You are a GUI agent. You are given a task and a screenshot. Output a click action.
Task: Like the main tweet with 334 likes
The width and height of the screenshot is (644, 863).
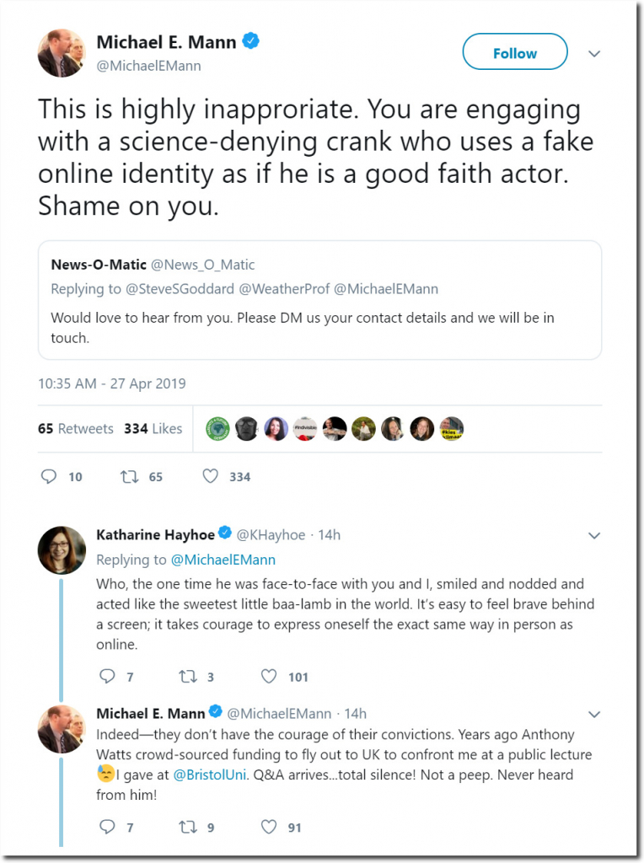tap(211, 476)
